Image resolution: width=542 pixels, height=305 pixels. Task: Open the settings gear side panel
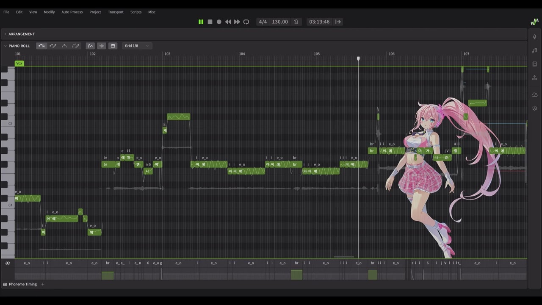tap(534, 108)
